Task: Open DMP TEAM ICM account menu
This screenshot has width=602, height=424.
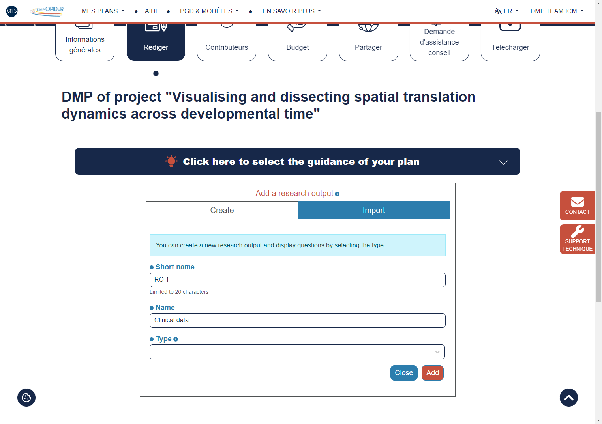Action: [557, 11]
